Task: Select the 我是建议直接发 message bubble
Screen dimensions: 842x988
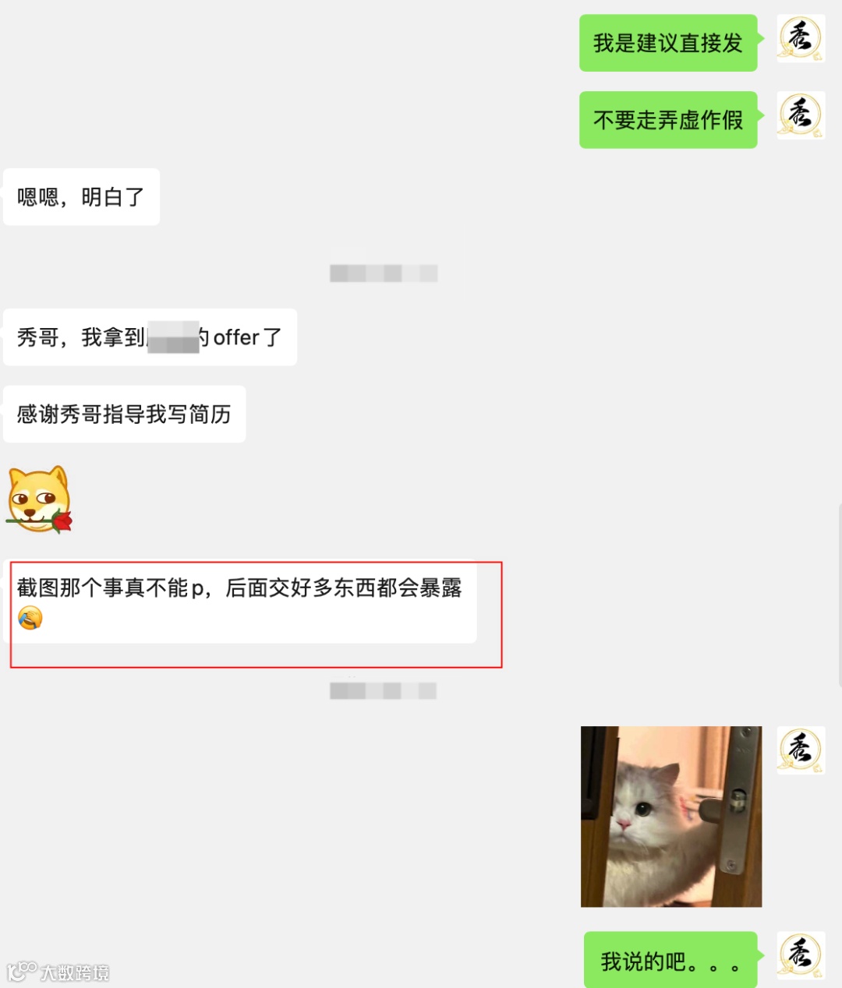Action: click(x=668, y=43)
